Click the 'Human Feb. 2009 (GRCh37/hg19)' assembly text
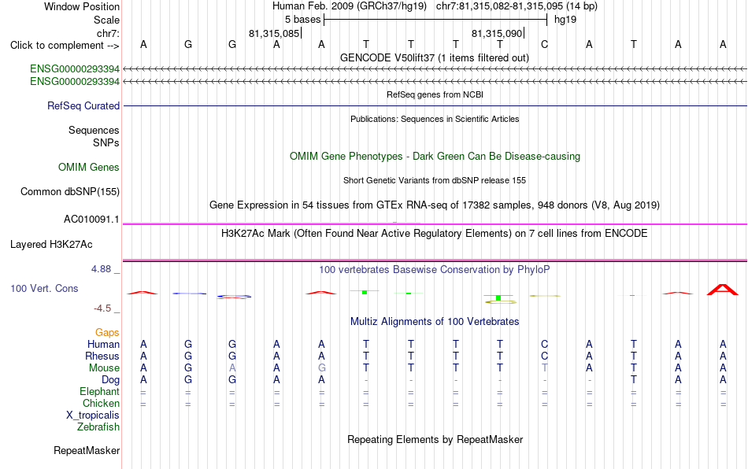 [x=350, y=6]
